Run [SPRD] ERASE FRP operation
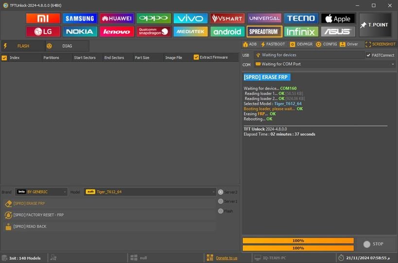 pos(109,204)
